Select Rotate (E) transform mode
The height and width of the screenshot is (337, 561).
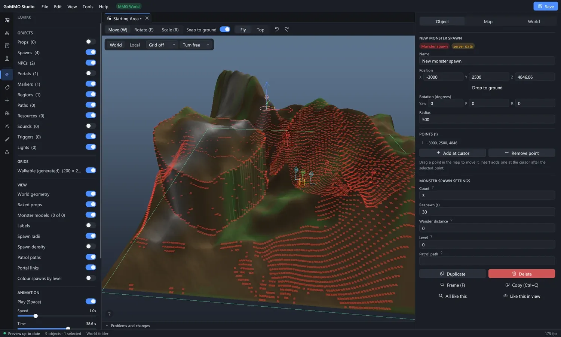(x=144, y=30)
